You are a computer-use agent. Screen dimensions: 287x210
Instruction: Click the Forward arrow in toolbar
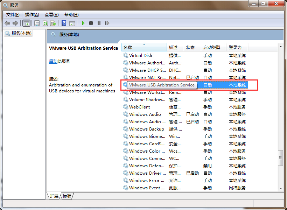click(x=15, y=23)
